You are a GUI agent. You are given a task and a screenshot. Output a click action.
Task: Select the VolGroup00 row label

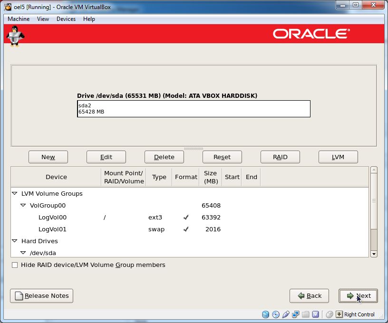point(48,205)
